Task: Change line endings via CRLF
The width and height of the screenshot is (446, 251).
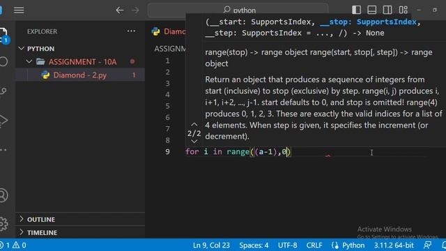Action: (314, 245)
